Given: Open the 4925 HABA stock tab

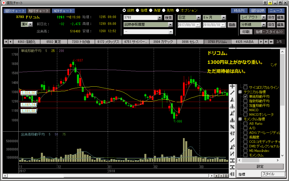Looking at the screenshot, I should (x=244, y=42).
